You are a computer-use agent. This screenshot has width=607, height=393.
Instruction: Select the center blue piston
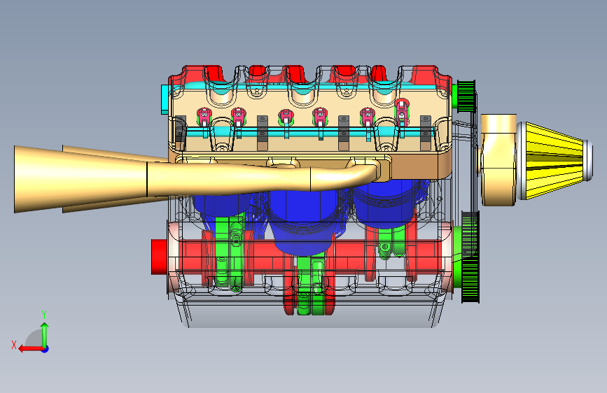[x=302, y=221]
